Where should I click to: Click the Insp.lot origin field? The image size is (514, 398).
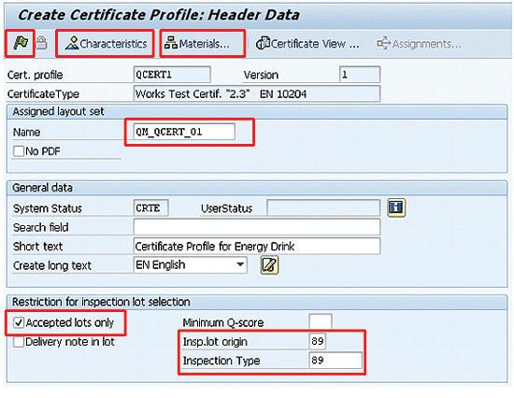pos(318,341)
